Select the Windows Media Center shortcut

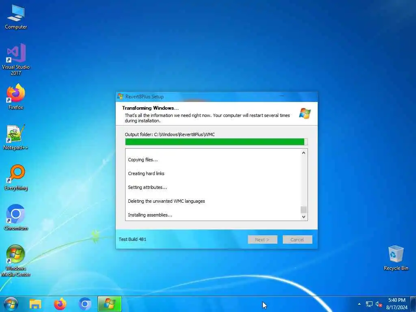(16, 260)
